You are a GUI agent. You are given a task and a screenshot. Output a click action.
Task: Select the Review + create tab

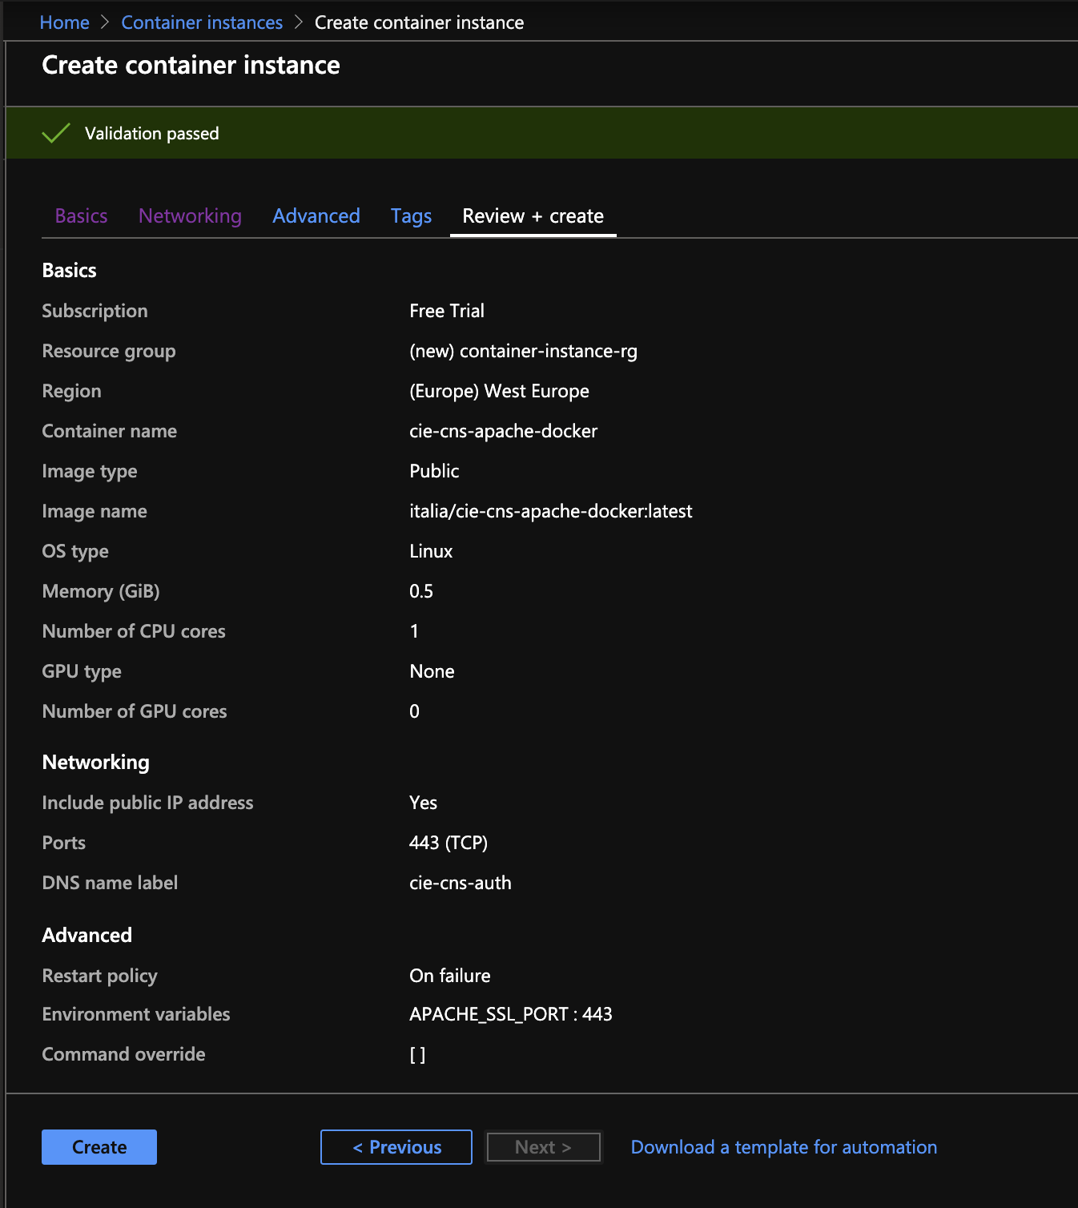click(x=533, y=215)
